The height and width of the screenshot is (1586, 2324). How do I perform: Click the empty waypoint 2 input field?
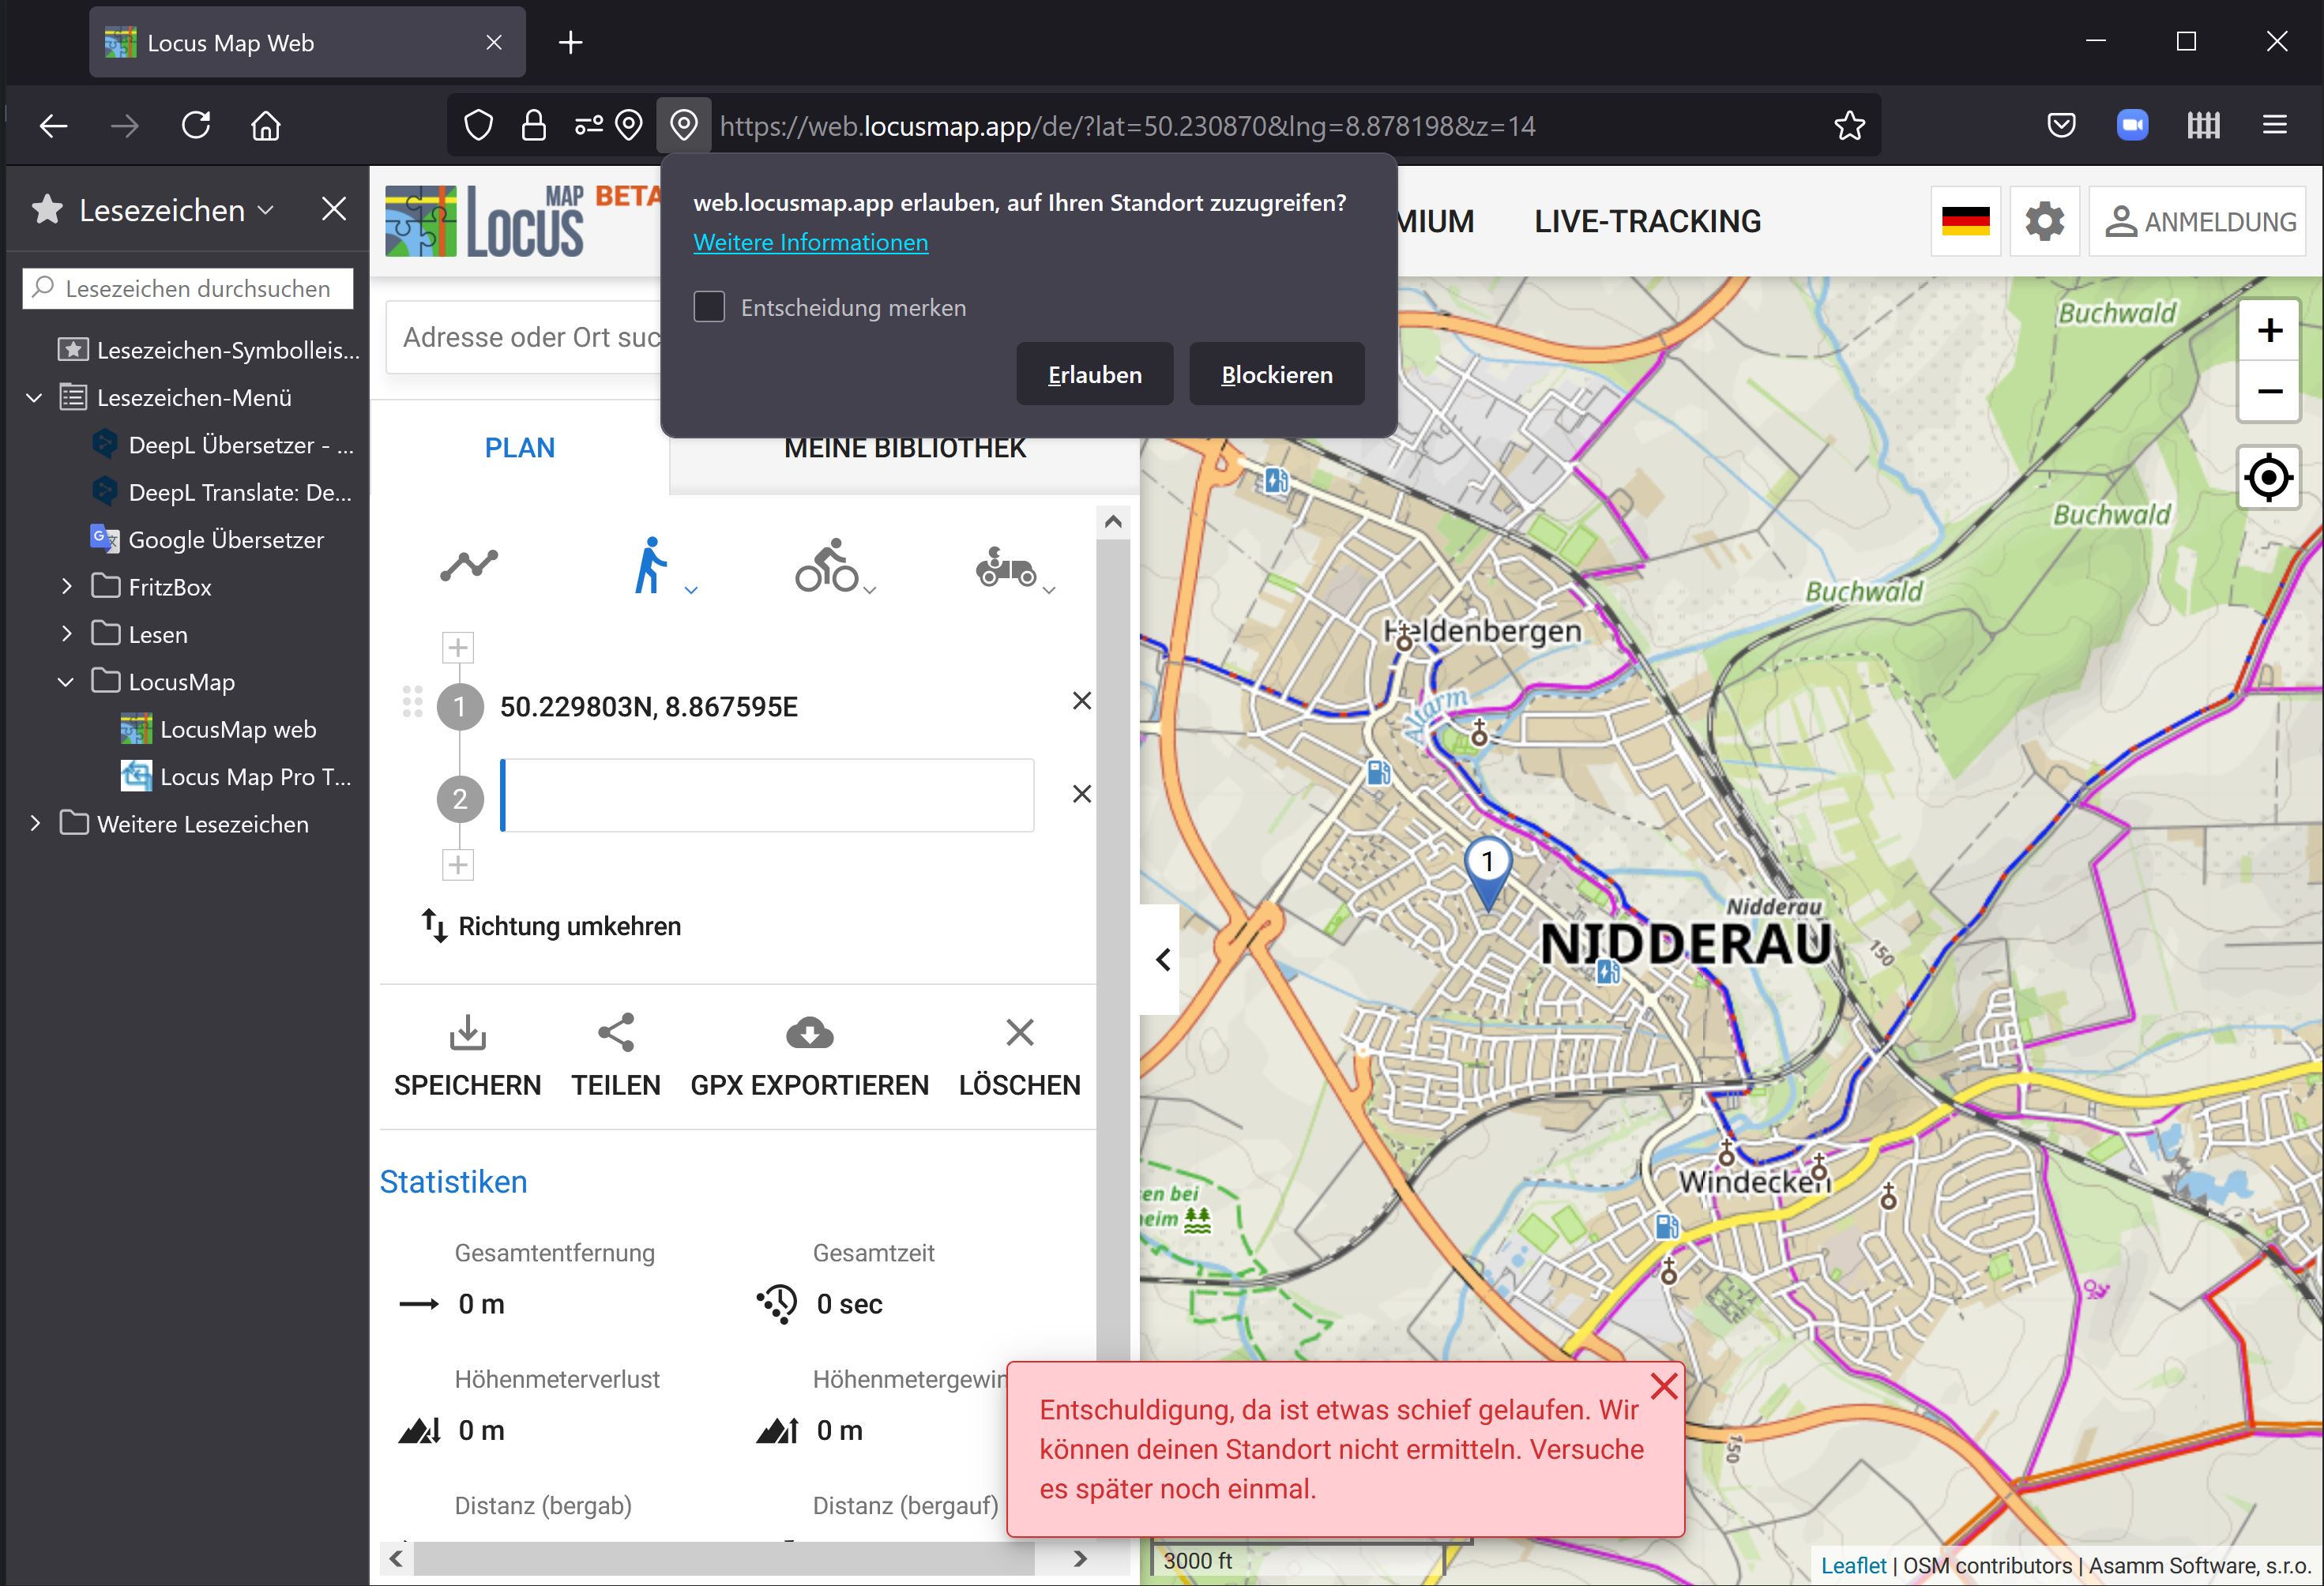pyautogui.click(x=767, y=796)
